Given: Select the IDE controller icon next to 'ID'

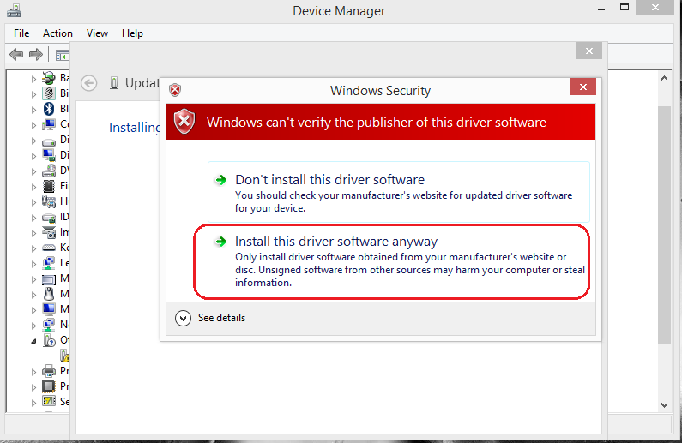Looking at the screenshot, I should [49, 217].
